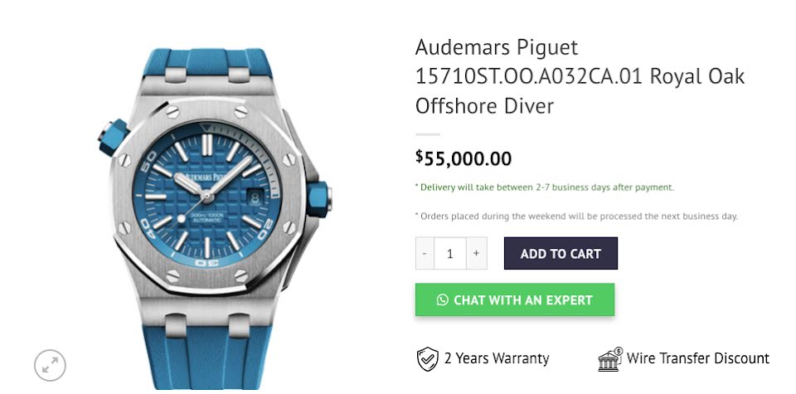Open Chat With An Expert
Screen dimensions: 796x394
click(515, 299)
